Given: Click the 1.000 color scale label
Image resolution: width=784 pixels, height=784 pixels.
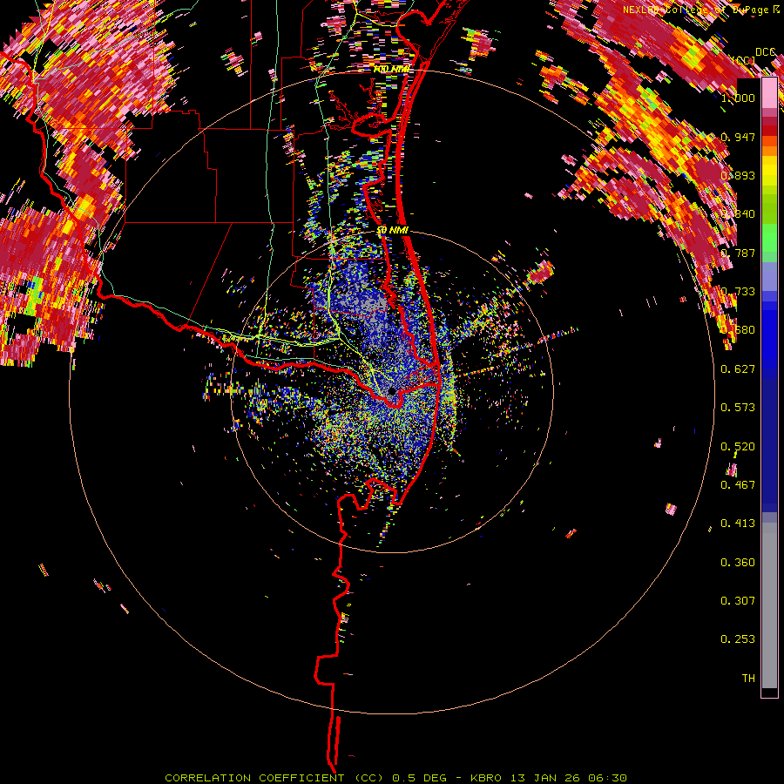Looking at the screenshot, I should point(738,98).
